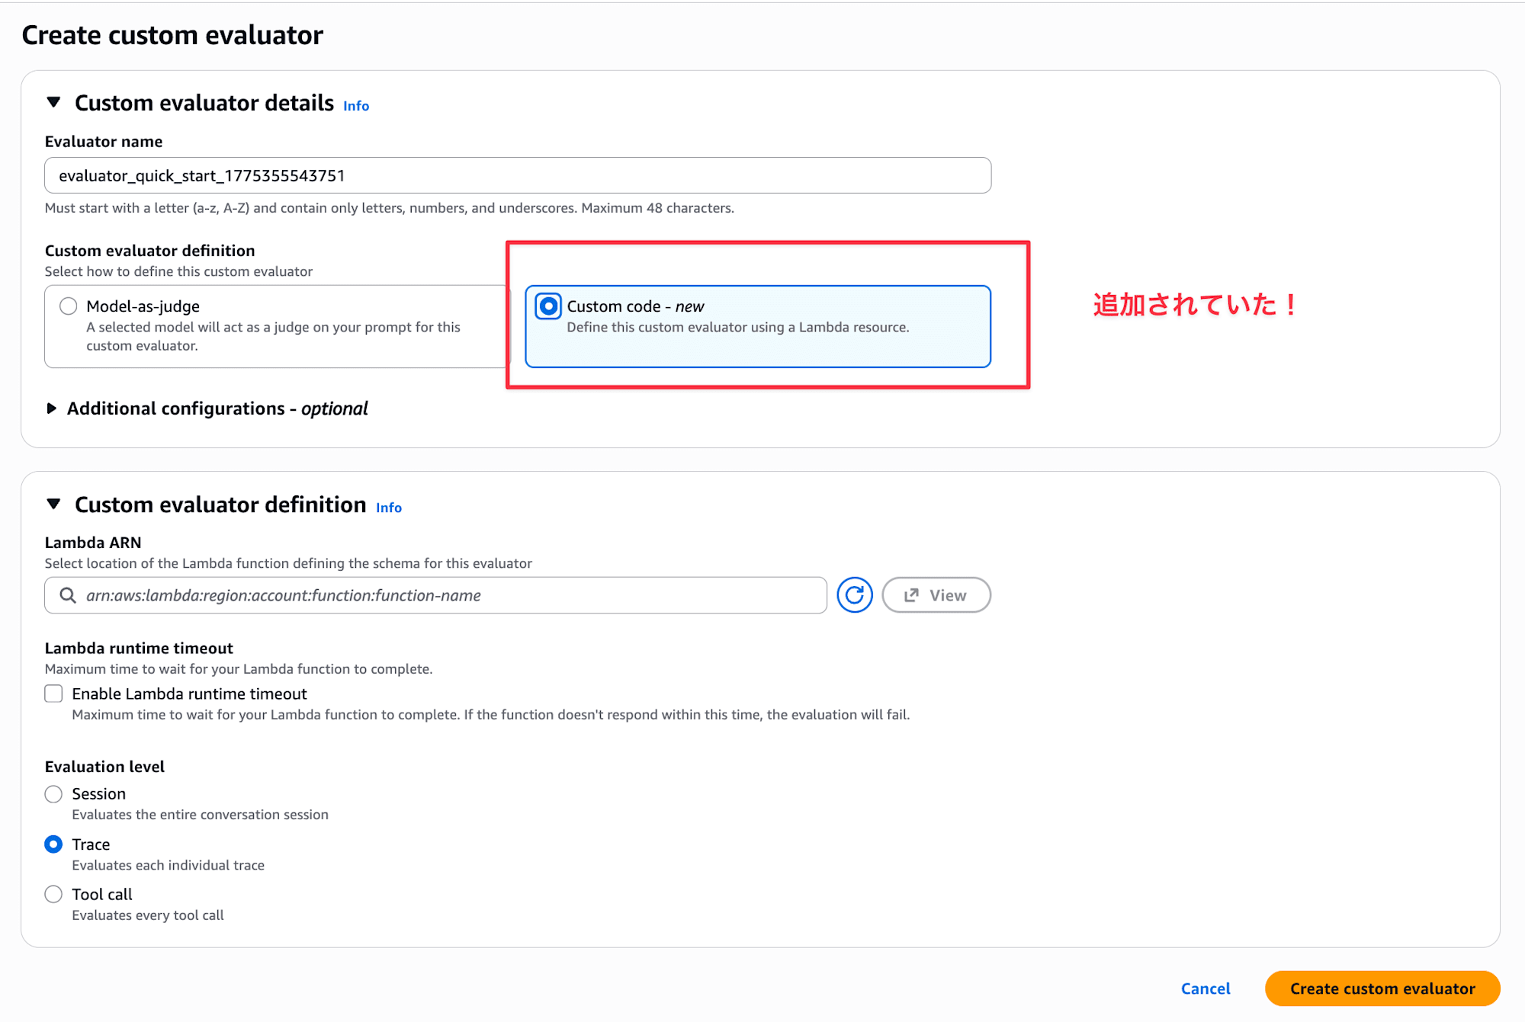Select Tool call evaluation level
The width and height of the screenshot is (1525, 1022).
[53, 894]
